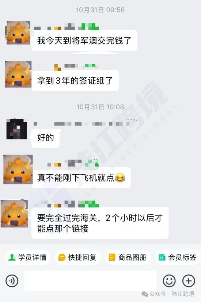
Task: Click the 会员标签 teal tag icon
Action: click(162, 257)
